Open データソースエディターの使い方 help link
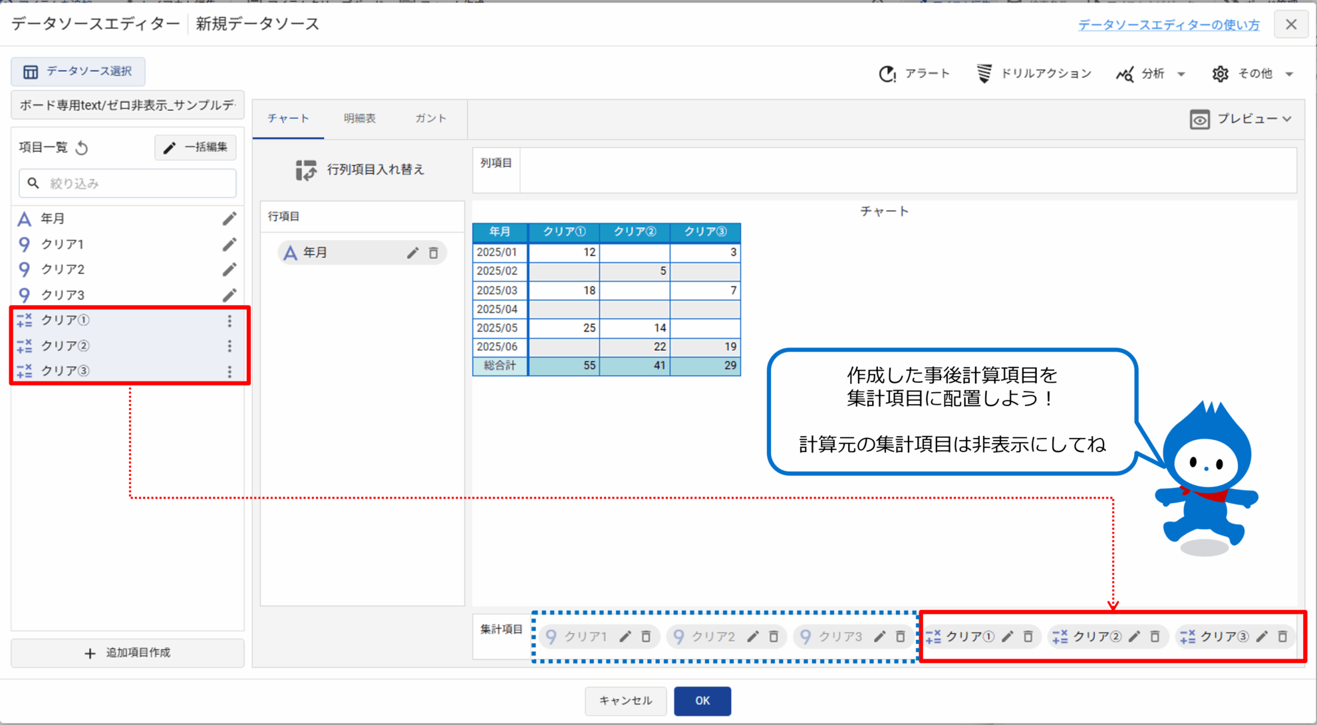 [1168, 25]
